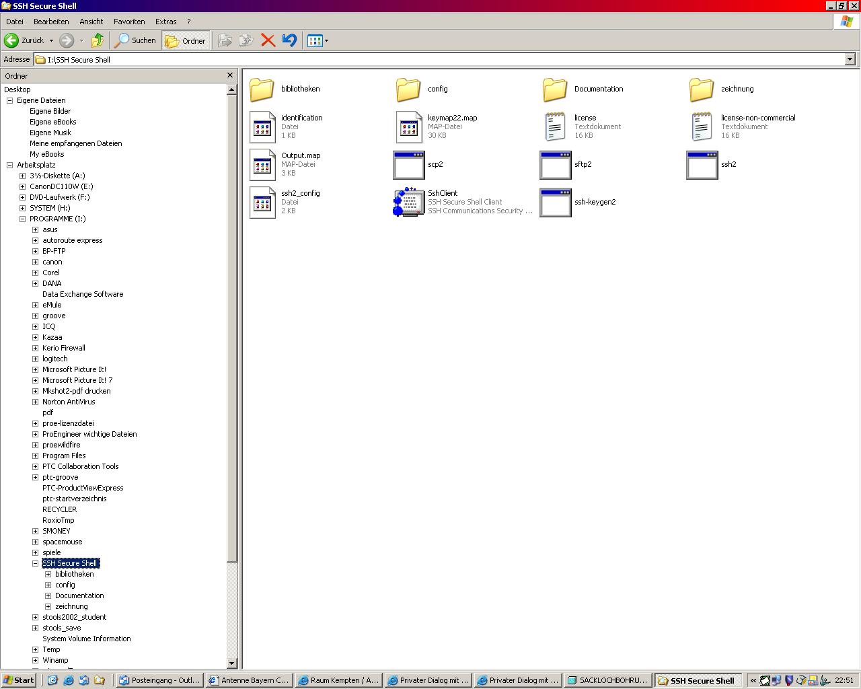This screenshot has width=861, height=689.
Task: Select the bibliotheken folder icon
Action: pyautogui.click(x=262, y=89)
